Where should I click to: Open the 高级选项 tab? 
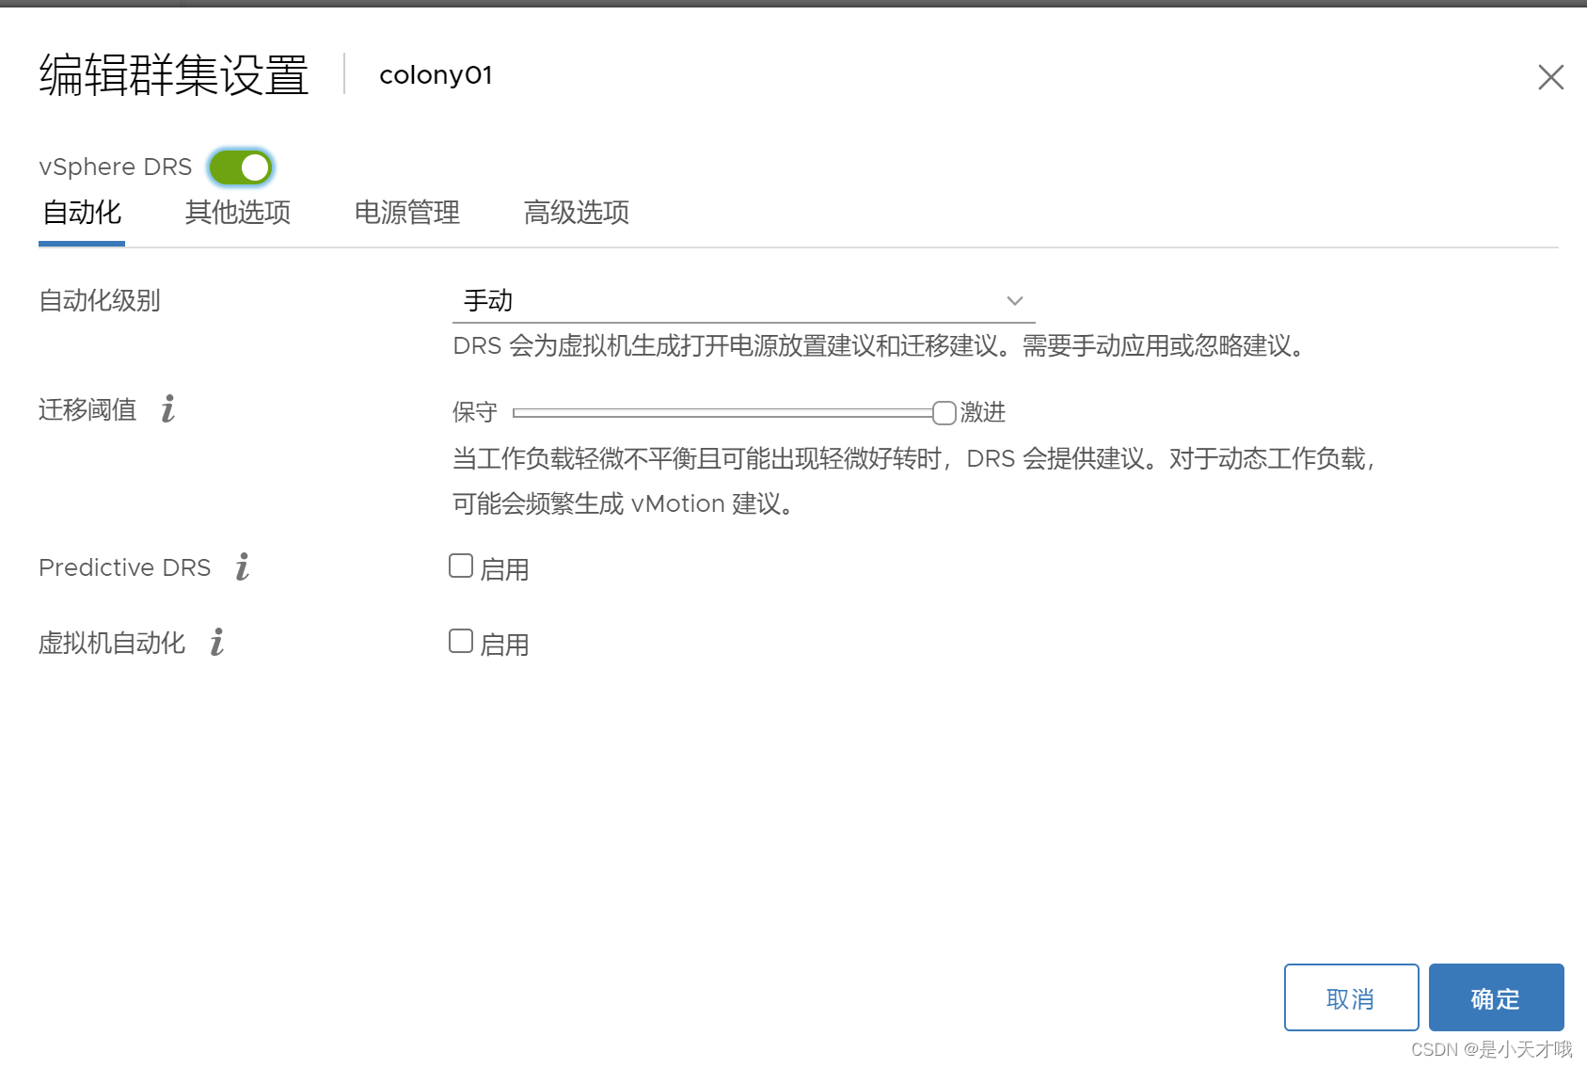coord(576,213)
